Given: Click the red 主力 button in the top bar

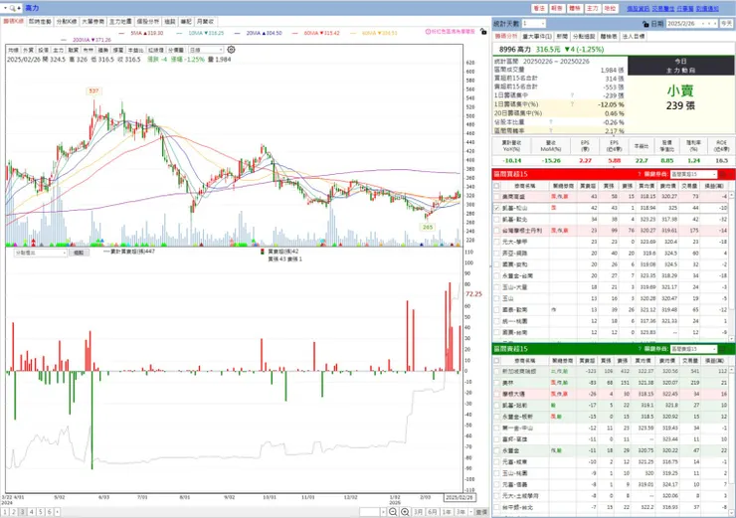Looking at the screenshot, I should coord(593,8).
